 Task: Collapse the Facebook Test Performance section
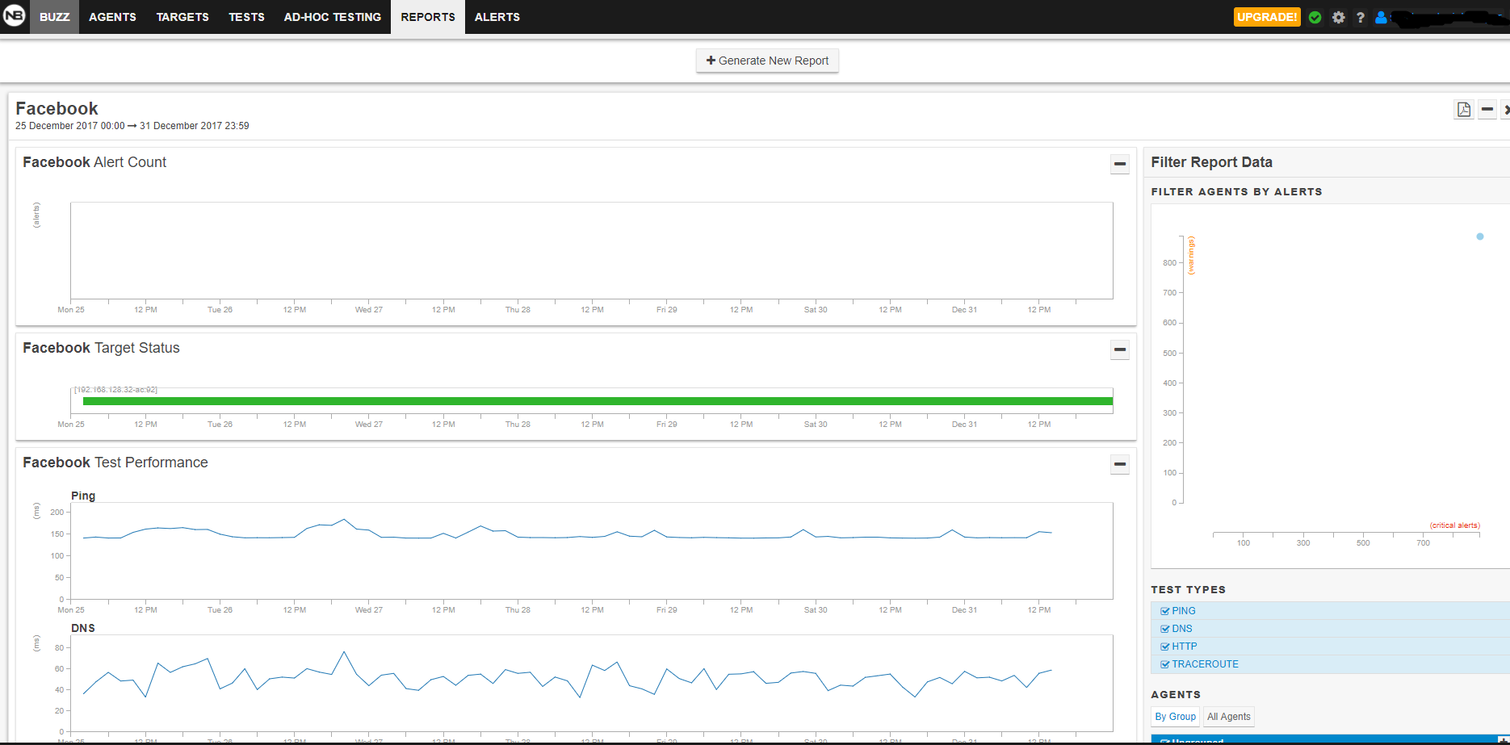(x=1120, y=464)
